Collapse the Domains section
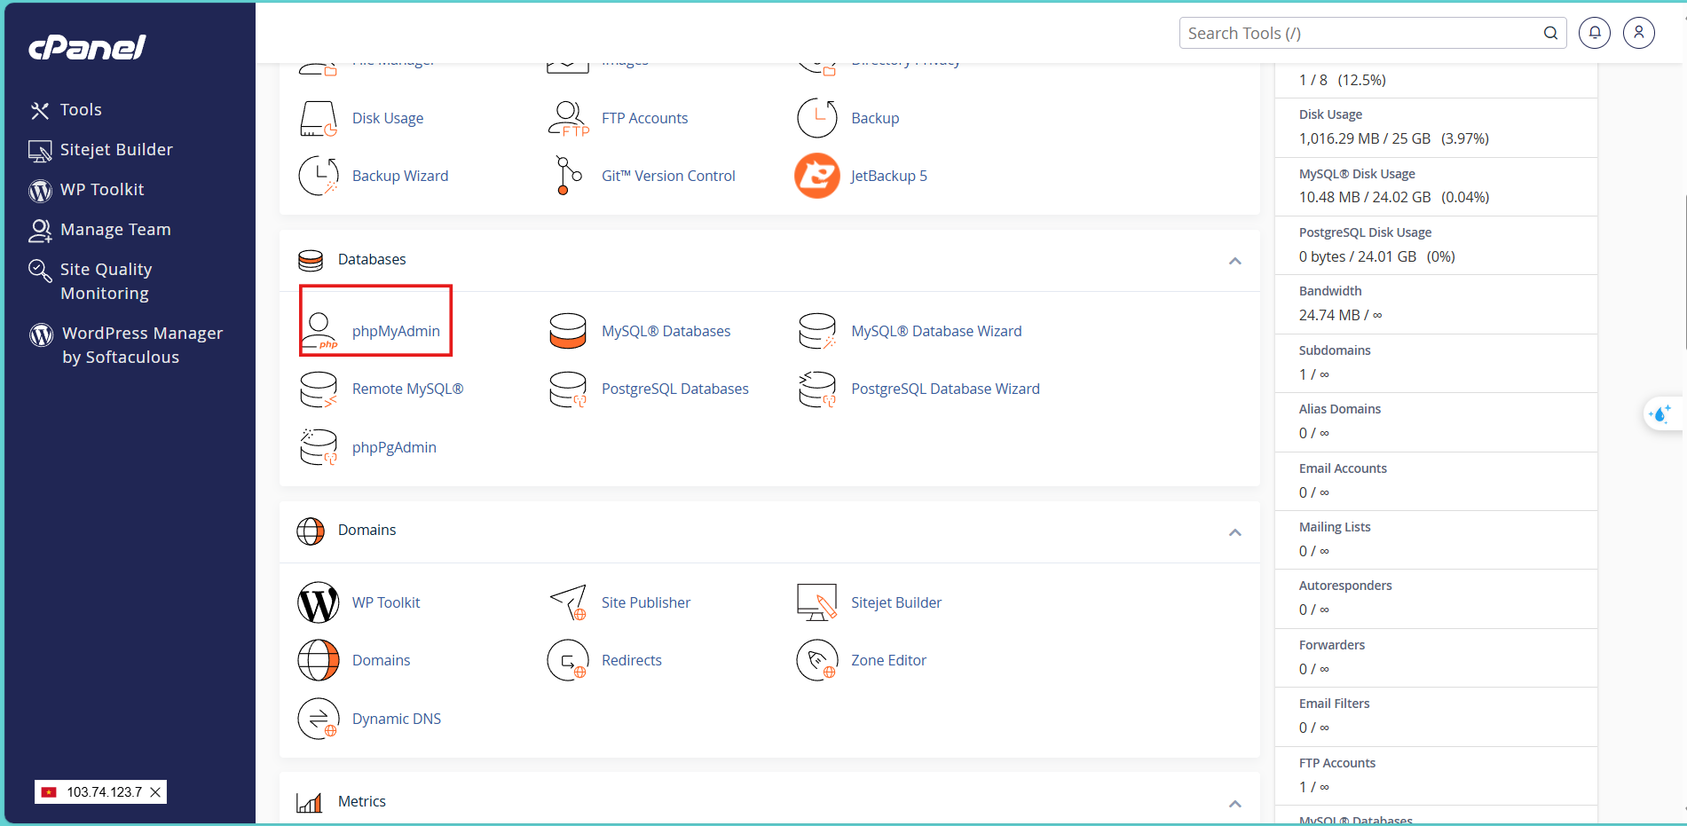This screenshot has height=826, width=1687. coord(1234,532)
